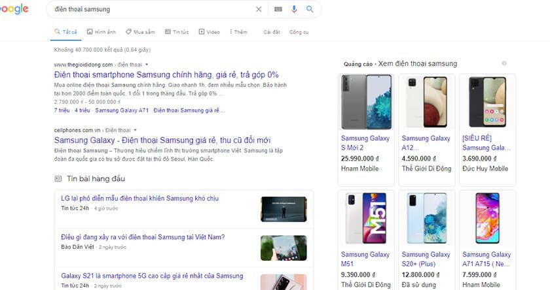Open news LG lại phô diễn mẫu điện thoại

(139, 199)
